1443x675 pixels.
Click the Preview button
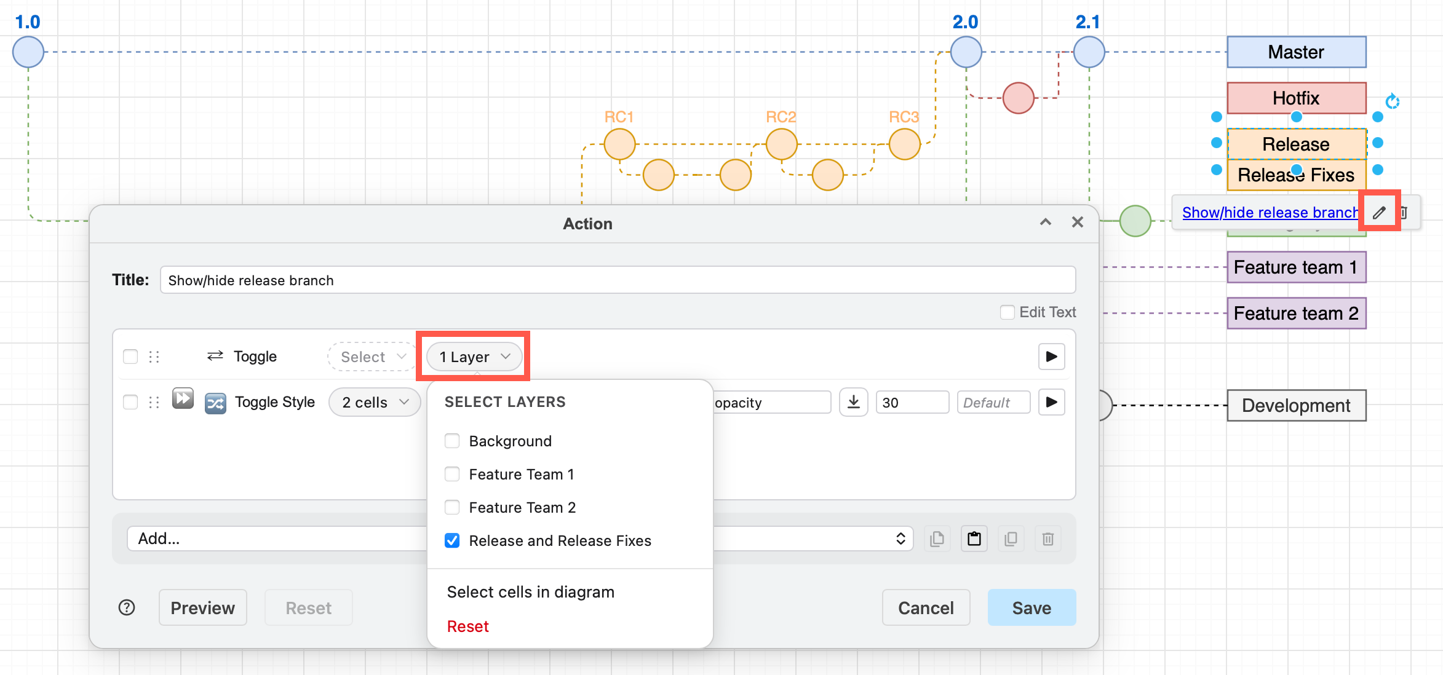(203, 607)
